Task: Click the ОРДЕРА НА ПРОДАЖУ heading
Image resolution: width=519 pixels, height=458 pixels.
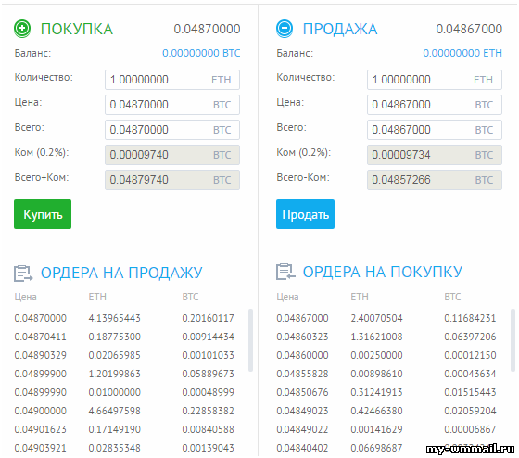Action: click(x=121, y=274)
